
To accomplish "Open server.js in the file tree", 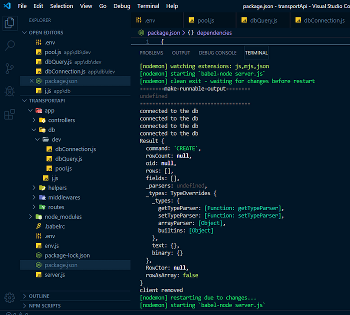I will pyautogui.click(x=54, y=275).
